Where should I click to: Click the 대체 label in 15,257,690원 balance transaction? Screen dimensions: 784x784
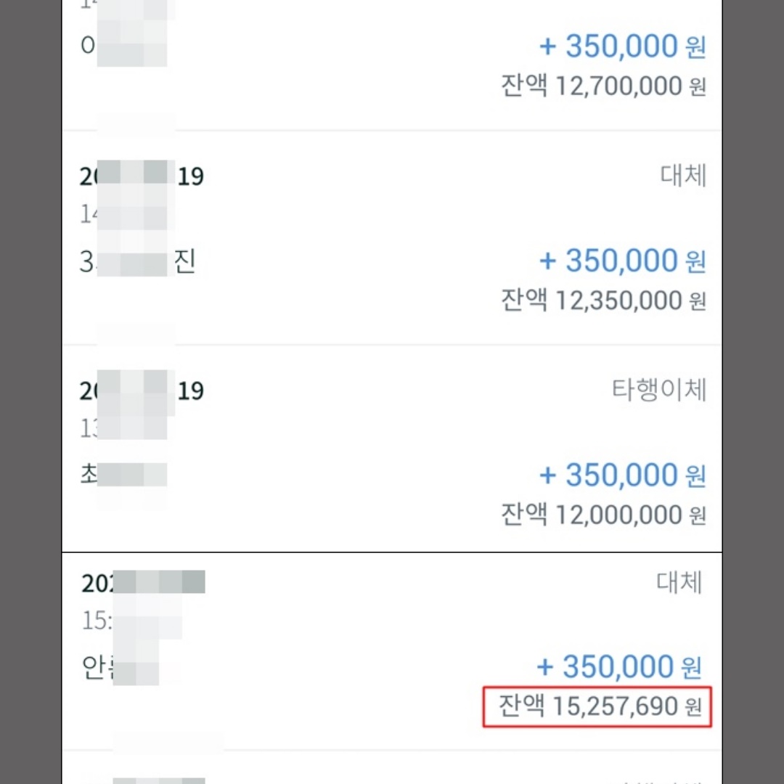[x=679, y=582]
